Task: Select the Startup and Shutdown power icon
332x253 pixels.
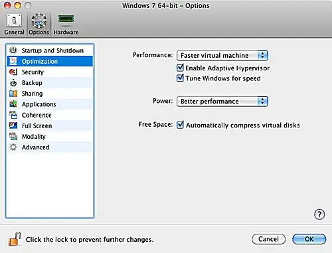Action: tap(13, 50)
